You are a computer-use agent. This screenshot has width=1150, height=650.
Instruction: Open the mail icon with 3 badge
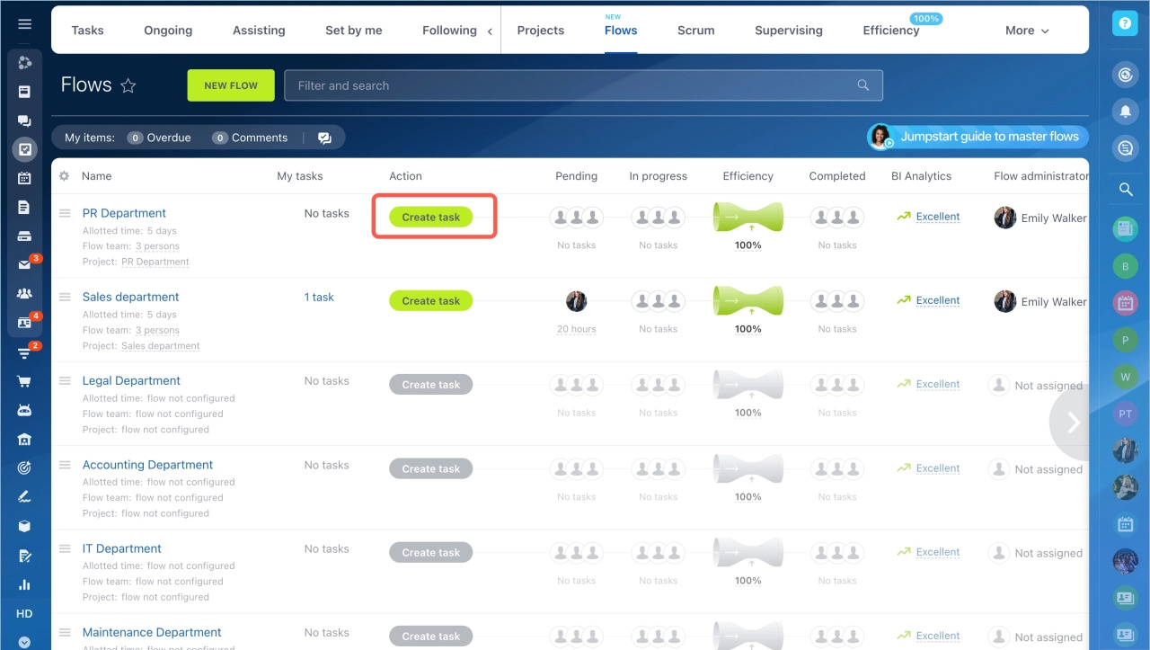(x=25, y=265)
